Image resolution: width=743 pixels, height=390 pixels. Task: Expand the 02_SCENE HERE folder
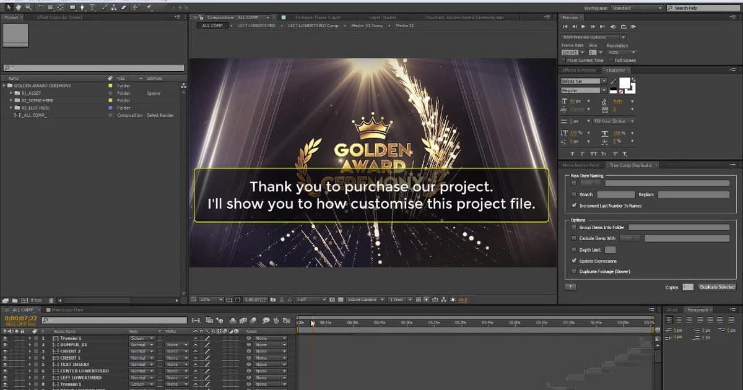11,100
